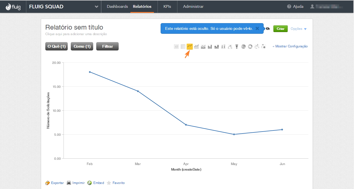Select the number (123) visualization icon
This screenshot has width=354, height=189.
176,47
